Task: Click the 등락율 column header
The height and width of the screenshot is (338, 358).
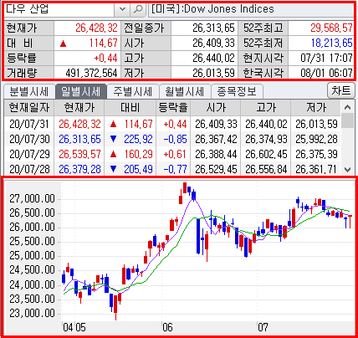Action: click(173, 108)
